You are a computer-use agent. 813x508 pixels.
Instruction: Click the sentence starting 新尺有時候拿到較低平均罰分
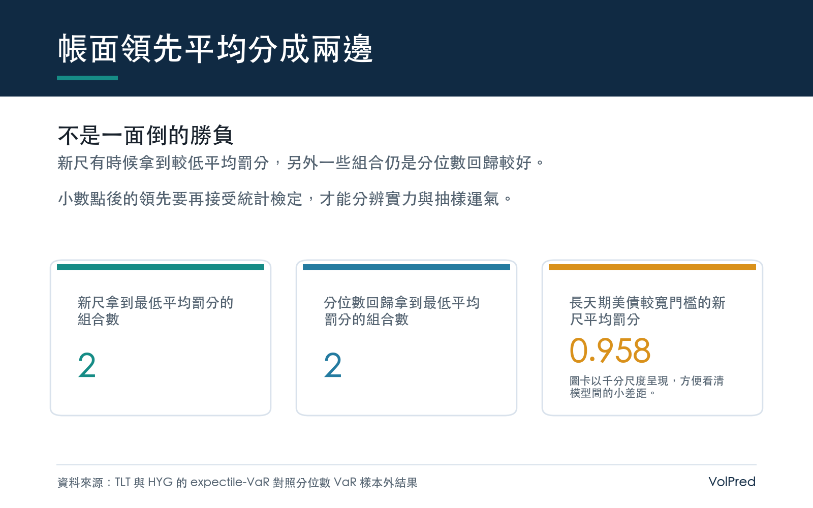point(301,163)
